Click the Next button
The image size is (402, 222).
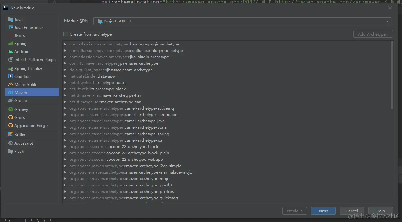tap(323, 211)
